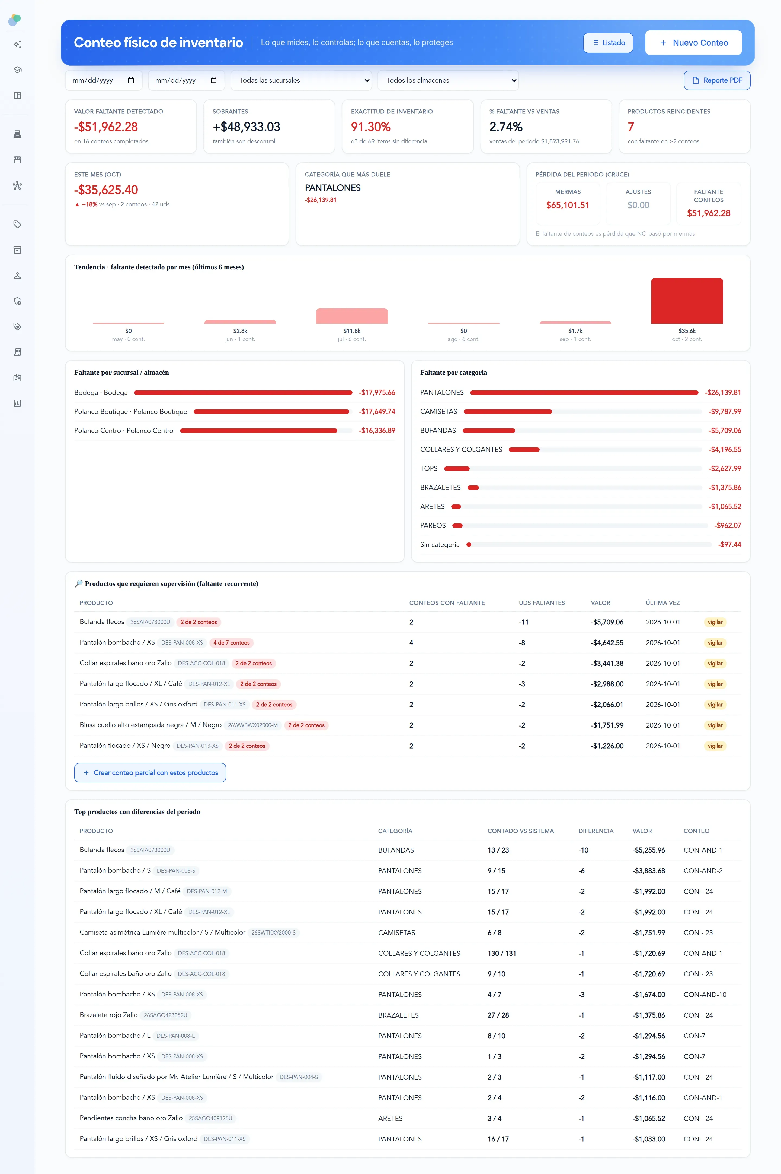Screen dimensions: 781x1174
Task: Open calendar picker on first date field
Action: tap(131, 80)
